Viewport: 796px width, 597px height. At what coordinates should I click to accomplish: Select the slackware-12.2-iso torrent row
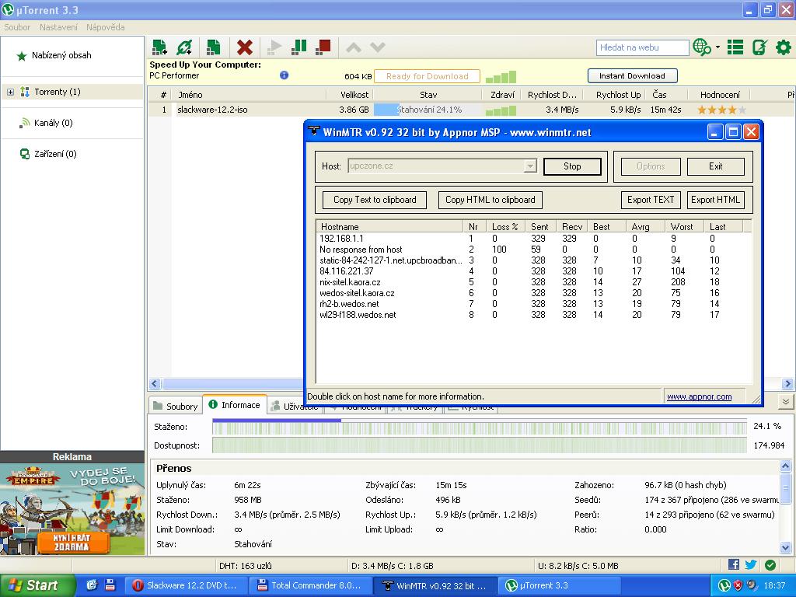(x=470, y=110)
